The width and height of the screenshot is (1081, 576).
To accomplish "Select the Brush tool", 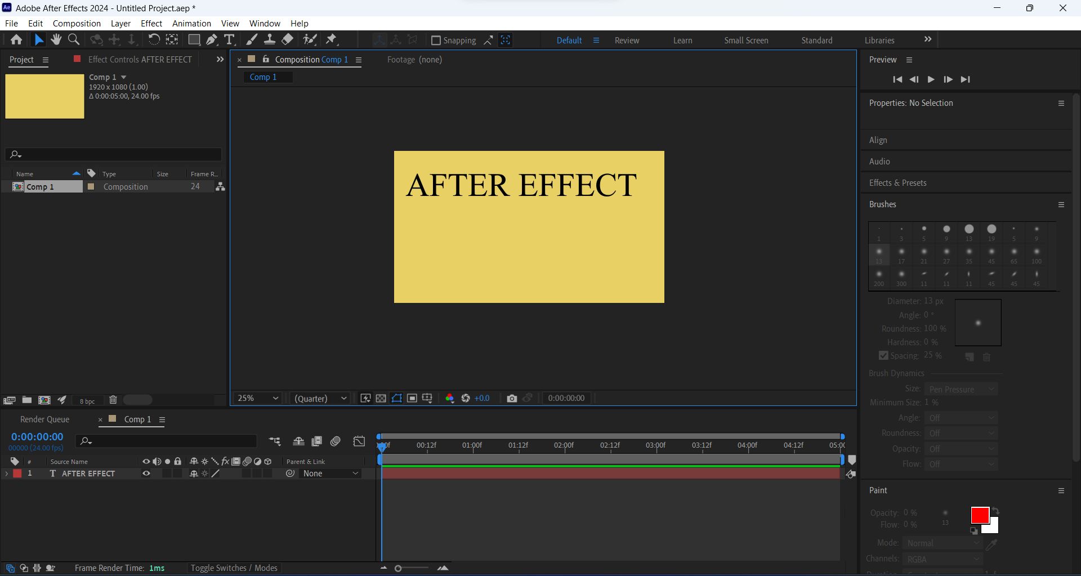I will [252, 39].
